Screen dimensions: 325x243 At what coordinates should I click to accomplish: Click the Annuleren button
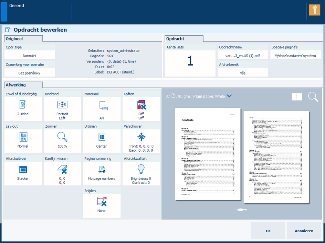tap(304, 231)
